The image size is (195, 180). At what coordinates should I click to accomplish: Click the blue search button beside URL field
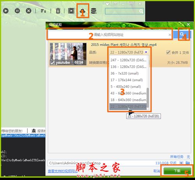pos(182,35)
